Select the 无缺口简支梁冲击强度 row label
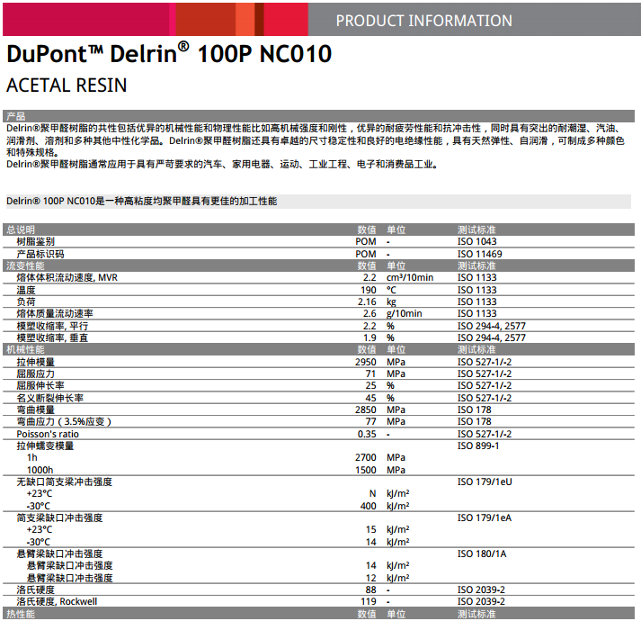641x621 pixels. (64, 481)
